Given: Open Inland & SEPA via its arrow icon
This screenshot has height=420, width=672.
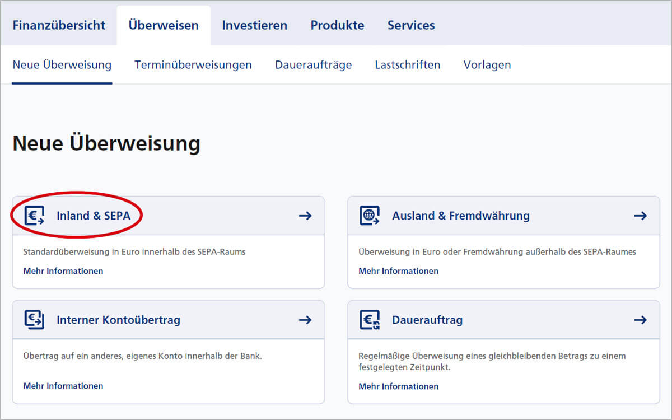Looking at the screenshot, I should 305,215.
